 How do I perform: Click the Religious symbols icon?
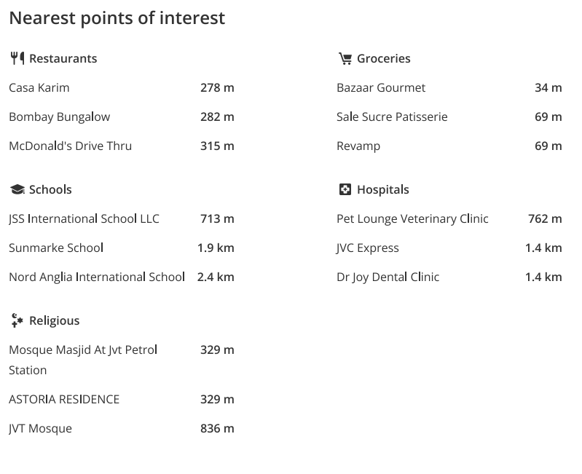coord(17,320)
